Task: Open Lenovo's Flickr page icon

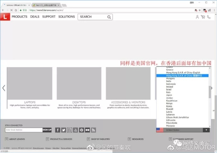Action: [87, 130]
